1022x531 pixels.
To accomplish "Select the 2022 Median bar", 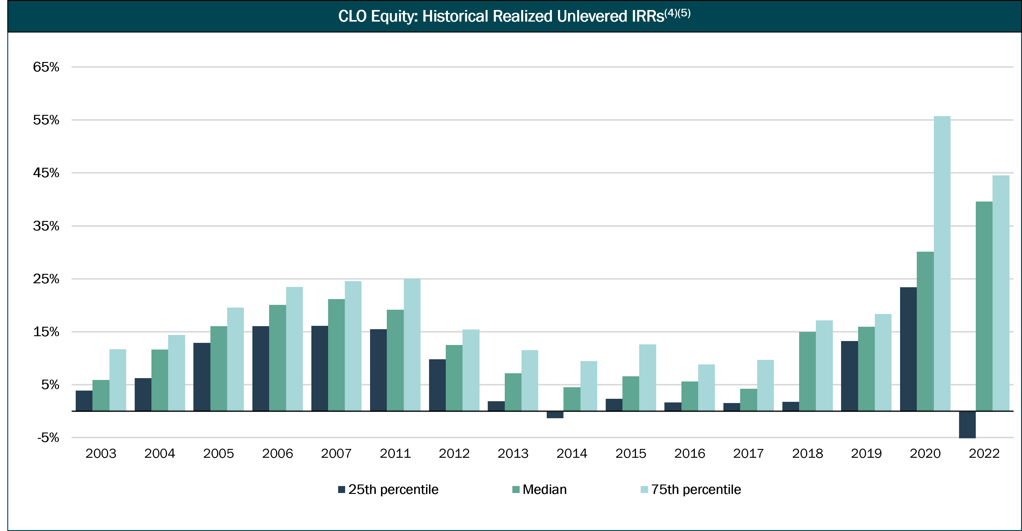I will click(x=984, y=306).
